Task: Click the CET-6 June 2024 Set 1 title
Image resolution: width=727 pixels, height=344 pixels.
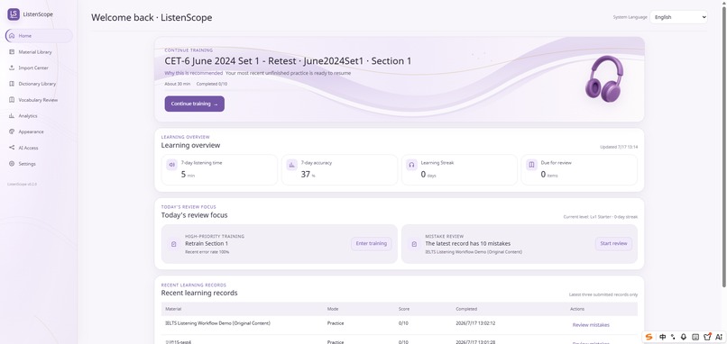Action: tap(288, 61)
